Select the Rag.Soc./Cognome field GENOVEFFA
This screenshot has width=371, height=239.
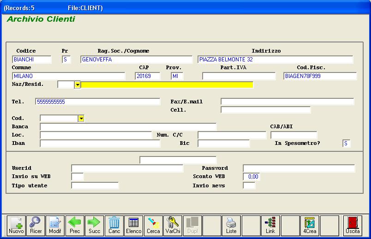click(136, 60)
